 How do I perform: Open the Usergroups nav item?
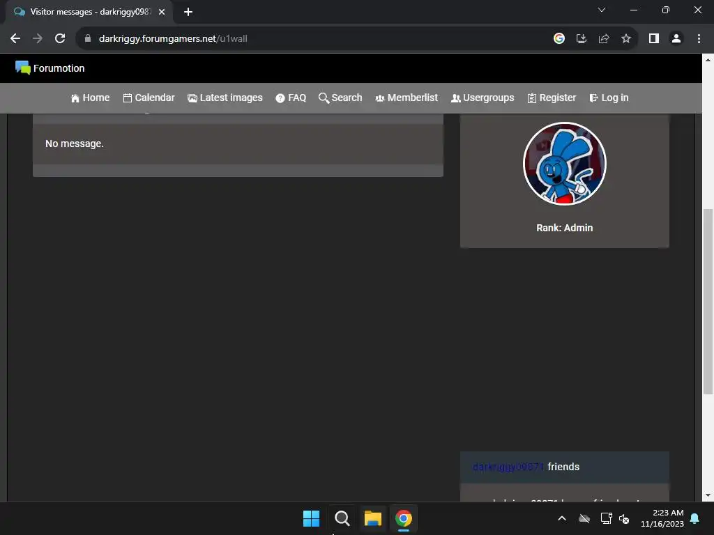(x=483, y=98)
